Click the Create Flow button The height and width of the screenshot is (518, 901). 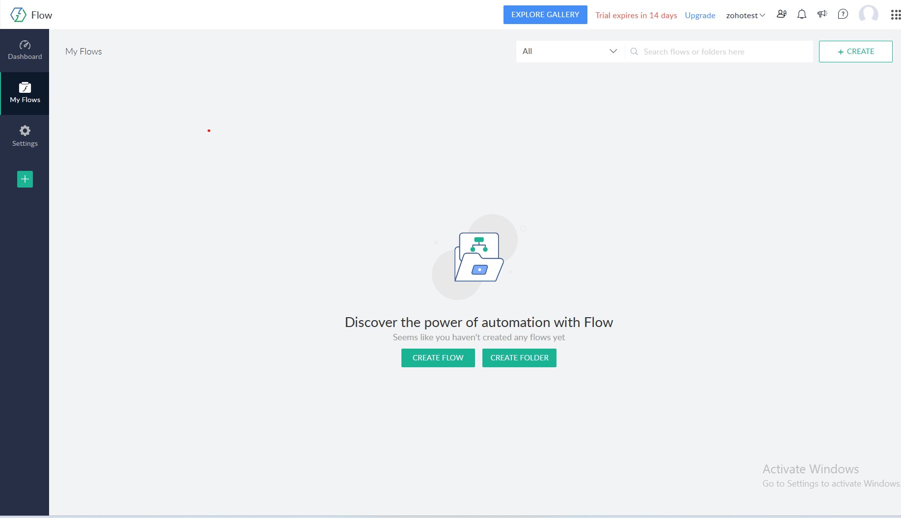[x=438, y=358]
